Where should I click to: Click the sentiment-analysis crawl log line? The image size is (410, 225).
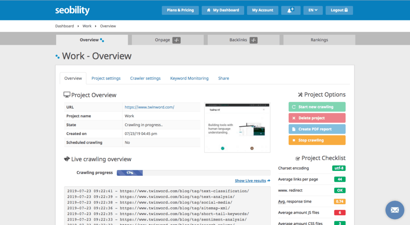[157, 219]
